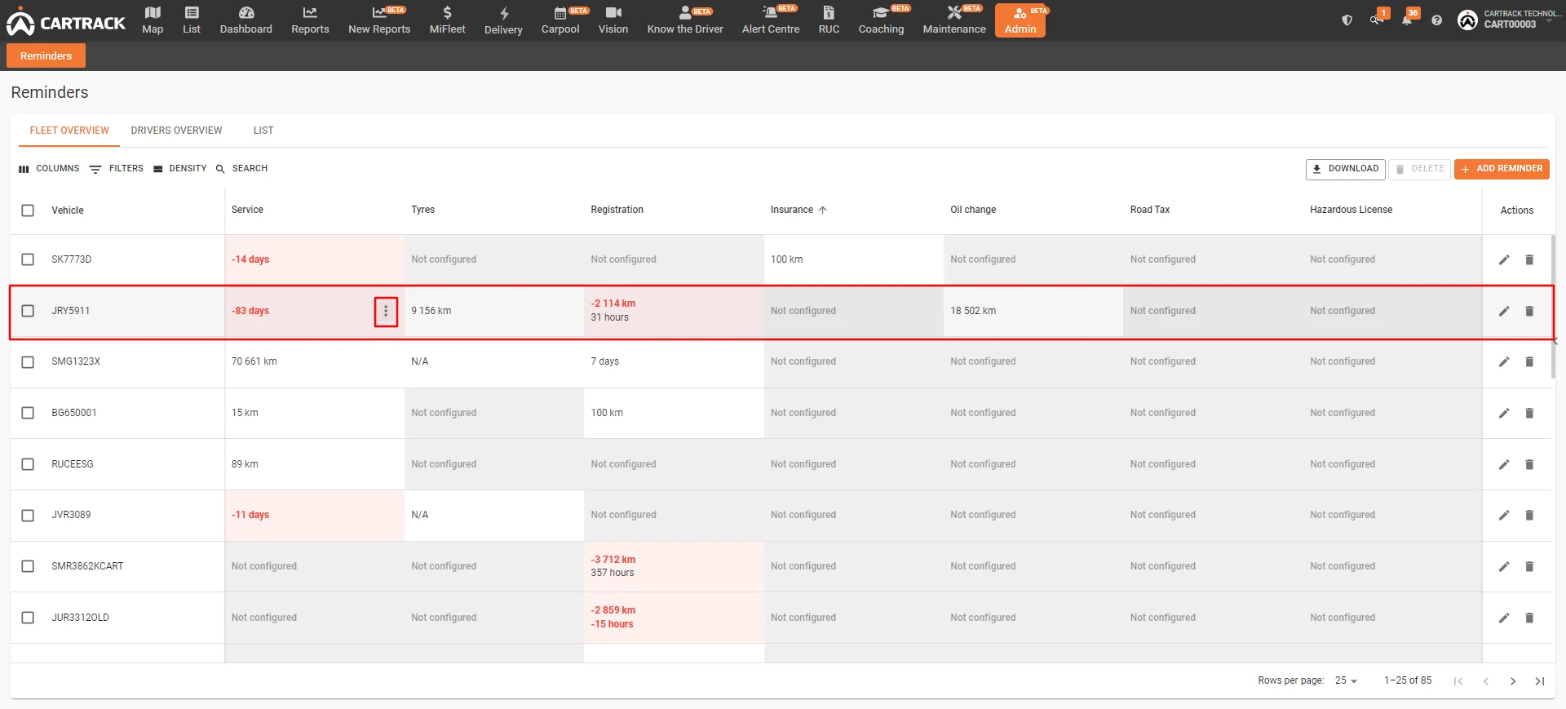This screenshot has height=709, width=1566.
Task: Open the COLUMNS chooser
Action: [49, 169]
